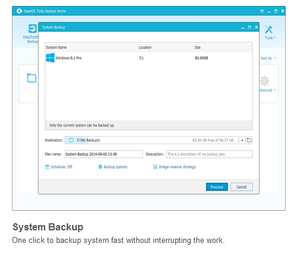Close the EaseUS Todo Backup Home window
300x256 pixels.
tap(283, 11)
